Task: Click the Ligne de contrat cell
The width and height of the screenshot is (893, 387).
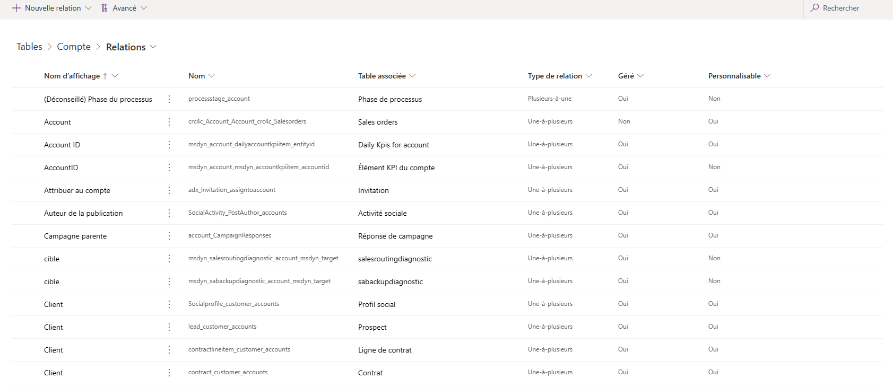Action: pos(385,350)
